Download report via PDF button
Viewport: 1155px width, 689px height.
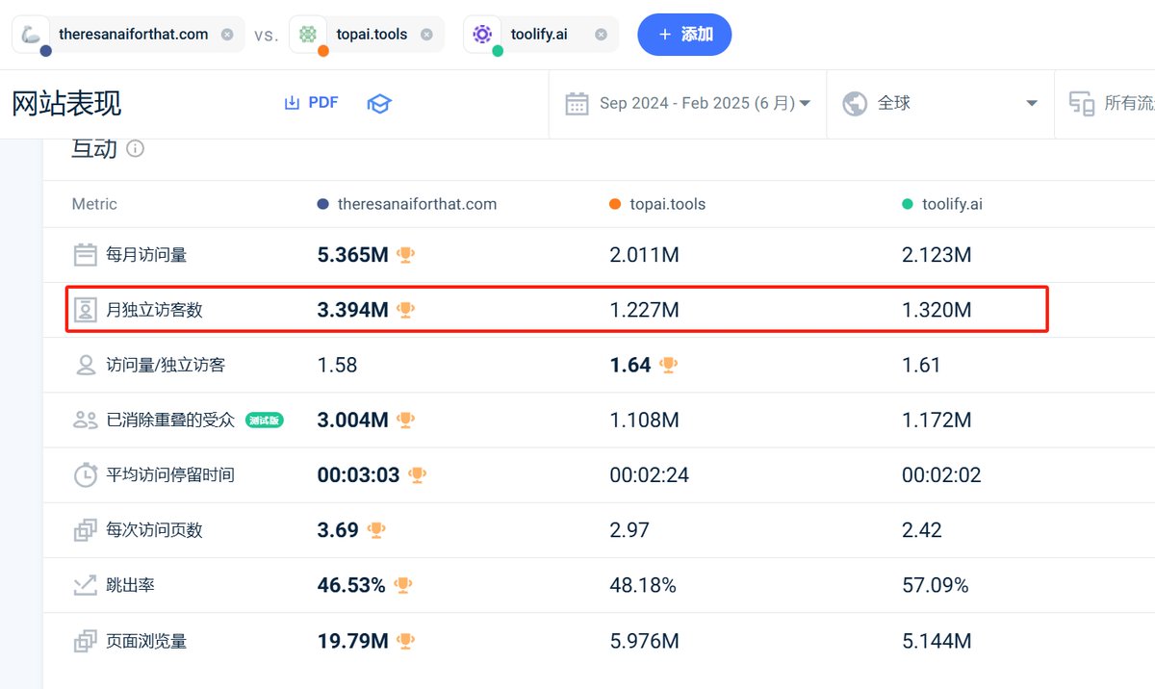point(311,103)
